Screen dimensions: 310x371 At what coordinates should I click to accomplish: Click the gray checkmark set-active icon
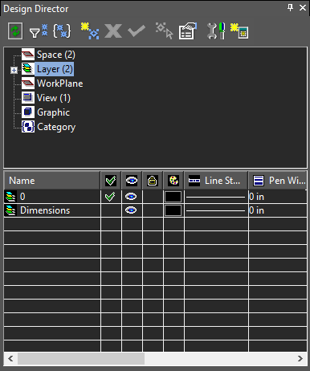(137, 31)
